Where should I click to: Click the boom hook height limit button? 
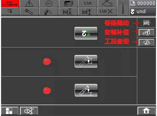(x=86, y=61)
